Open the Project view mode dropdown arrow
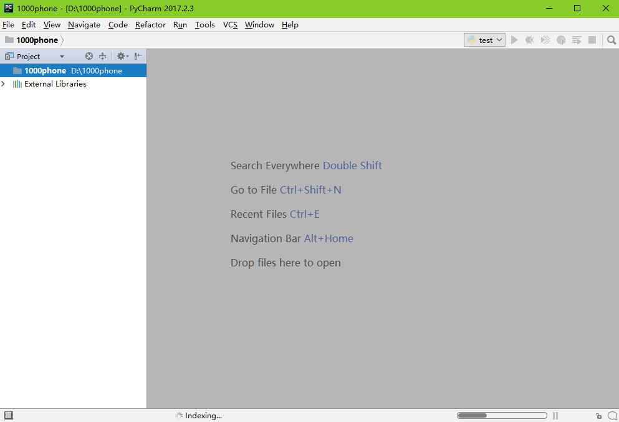The image size is (619, 422). point(62,57)
